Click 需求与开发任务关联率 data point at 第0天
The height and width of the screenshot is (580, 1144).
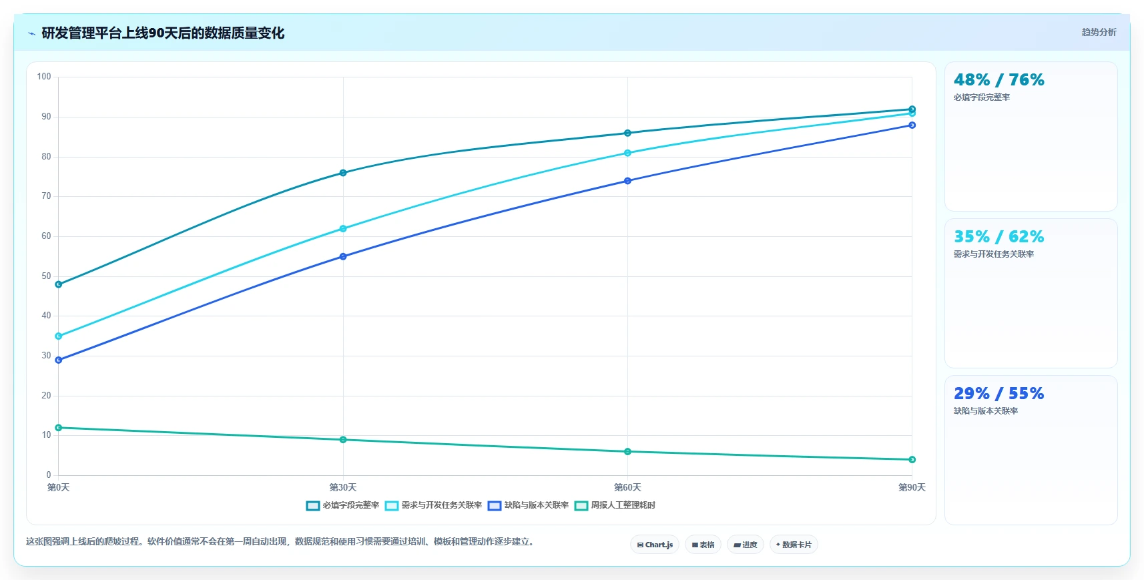(59, 336)
